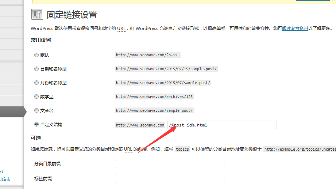
Task: Focus the 分类目录前缀 input field
Action: click(170, 164)
